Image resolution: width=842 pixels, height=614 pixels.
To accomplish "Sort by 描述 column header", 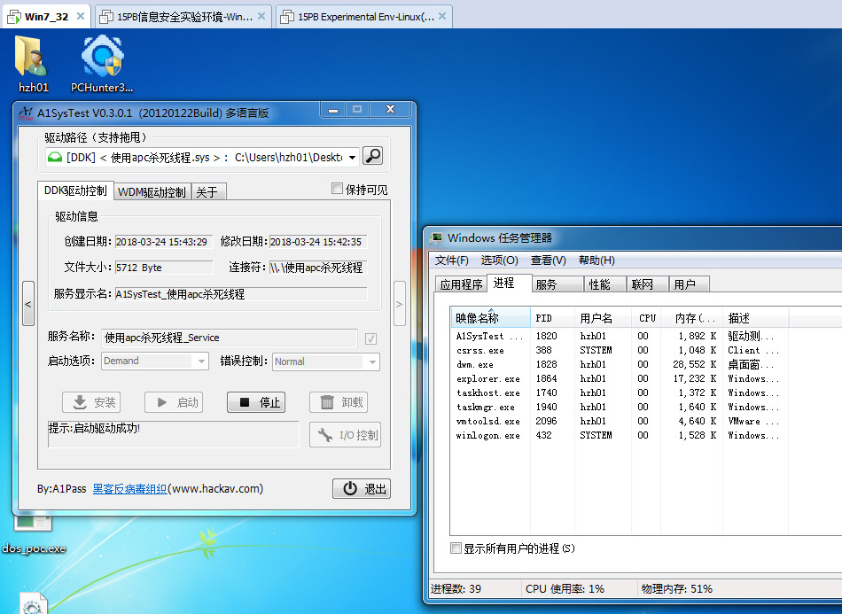I will pos(755,318).
